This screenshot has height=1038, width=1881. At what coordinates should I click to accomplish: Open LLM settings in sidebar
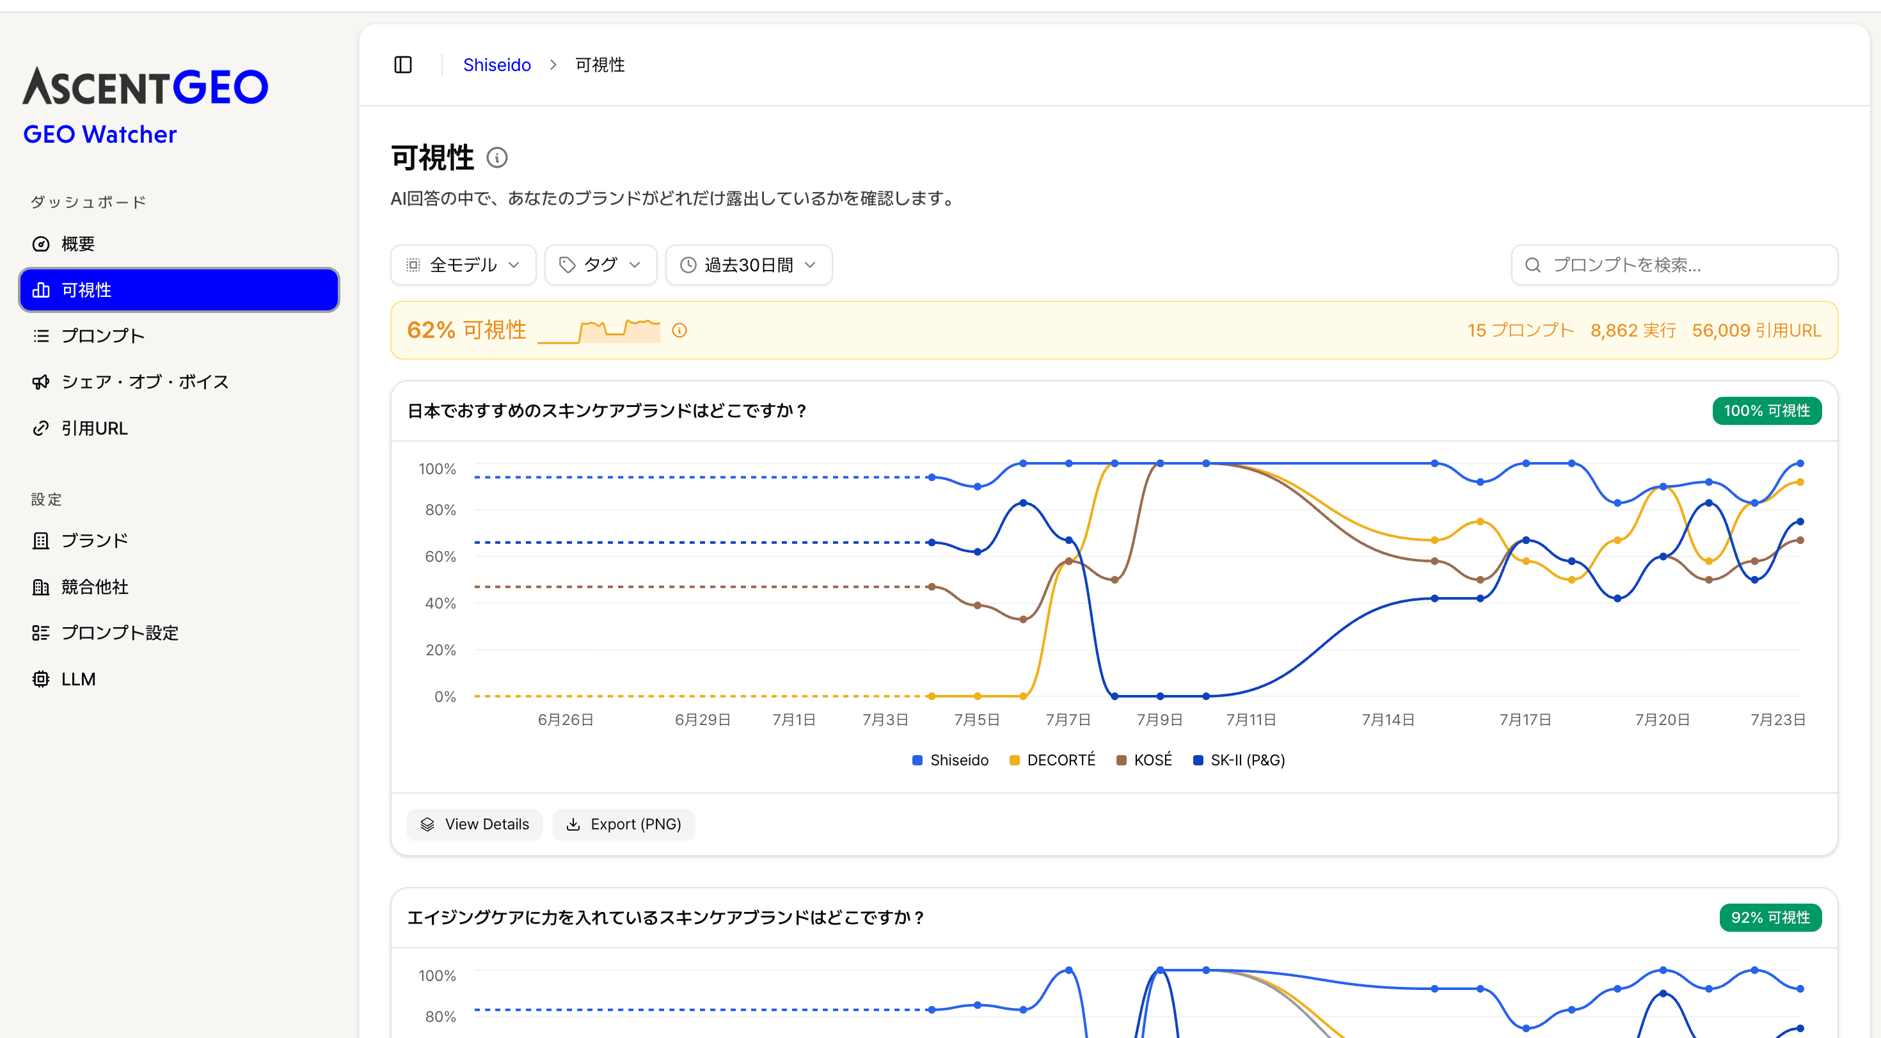[x=179, y=680]
